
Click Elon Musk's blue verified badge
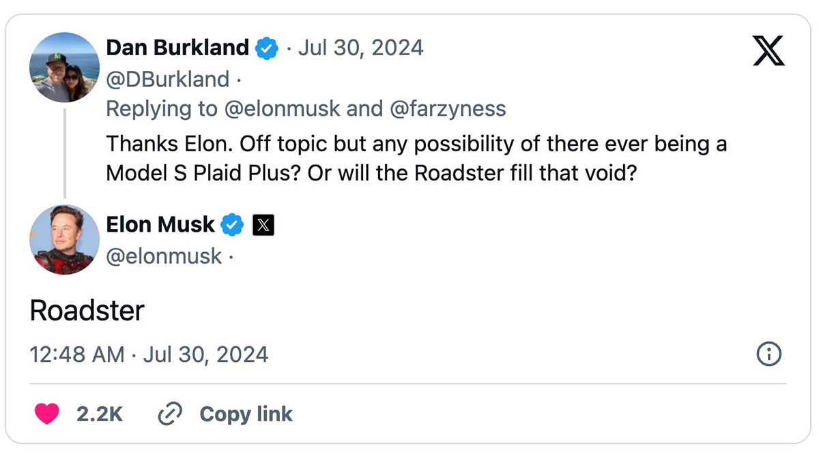233,224
